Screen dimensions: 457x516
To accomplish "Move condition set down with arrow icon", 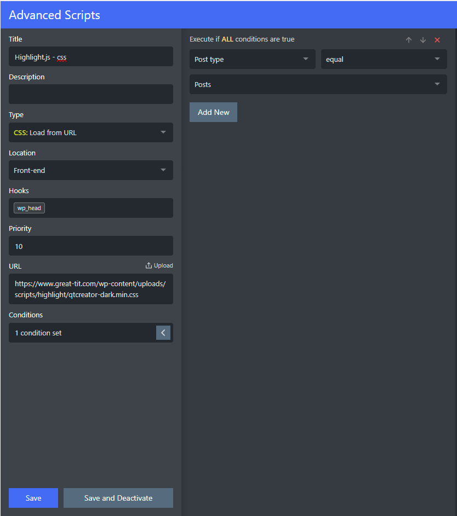I will pyautogui.click(x=423, y=40).
